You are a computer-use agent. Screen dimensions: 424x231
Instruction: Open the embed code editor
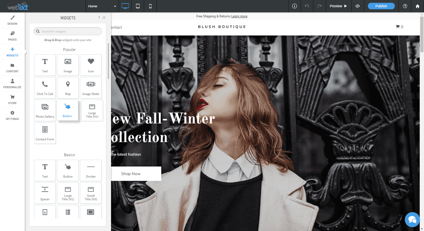point(357,6)
